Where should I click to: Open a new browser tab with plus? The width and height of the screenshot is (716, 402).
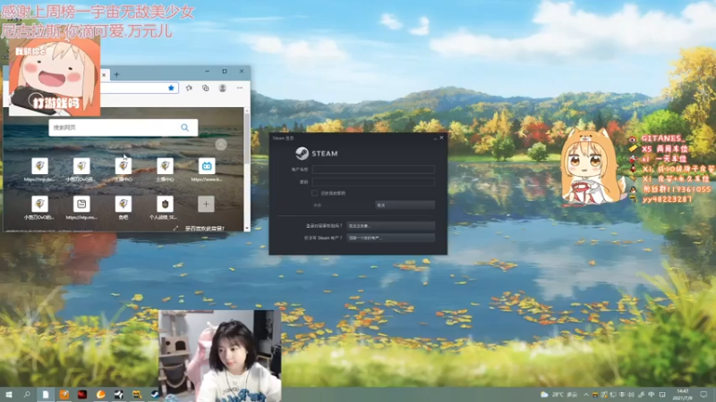click(x=116, y=74)
